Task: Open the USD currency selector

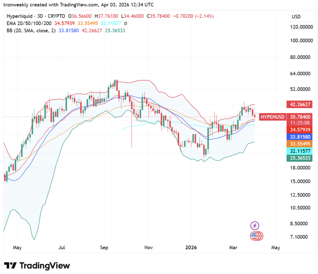Action: (x=297, y=16)
